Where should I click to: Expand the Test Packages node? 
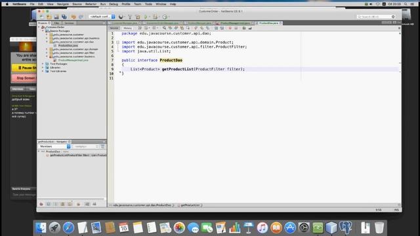pyautogui.click(x=43, y=64)
